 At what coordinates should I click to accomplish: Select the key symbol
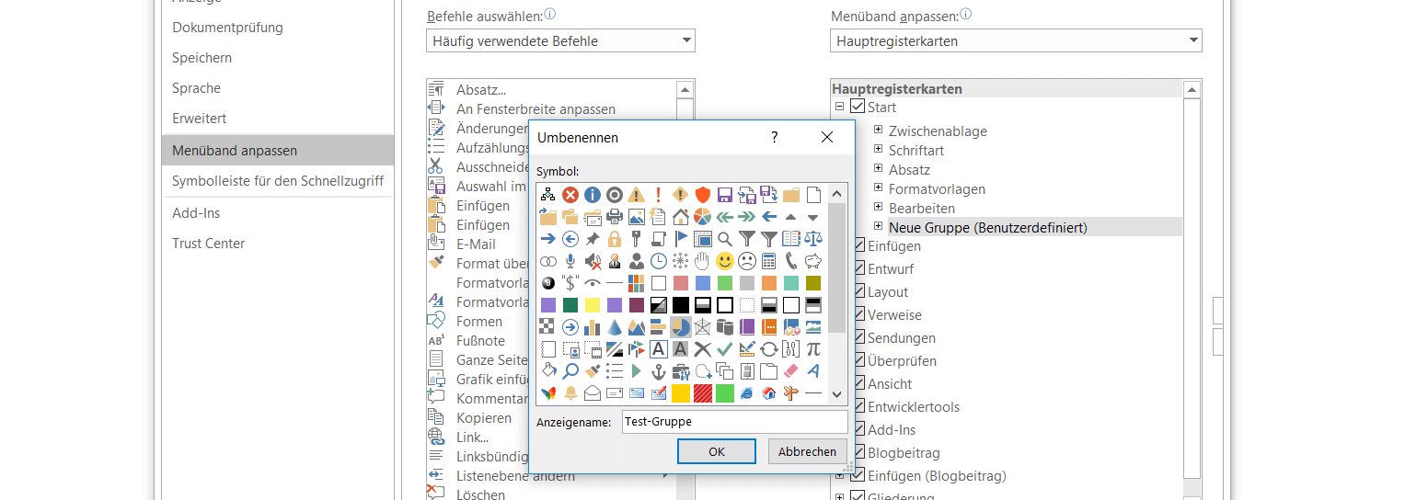tap(637, 239)
